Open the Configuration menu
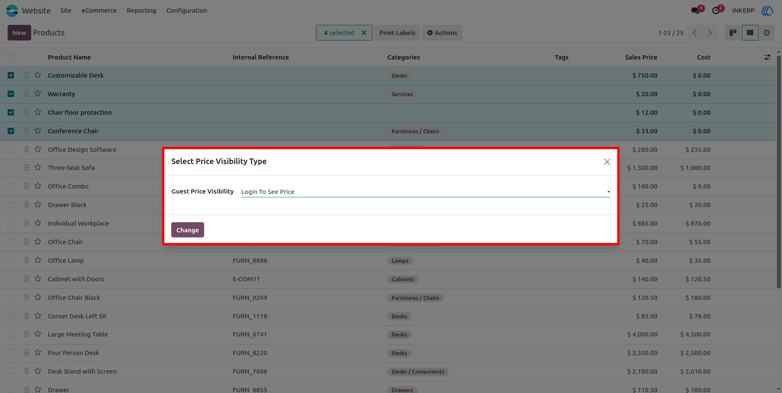Image resolution: width=782 pixels, height=393 pixels. pos(186,11)
